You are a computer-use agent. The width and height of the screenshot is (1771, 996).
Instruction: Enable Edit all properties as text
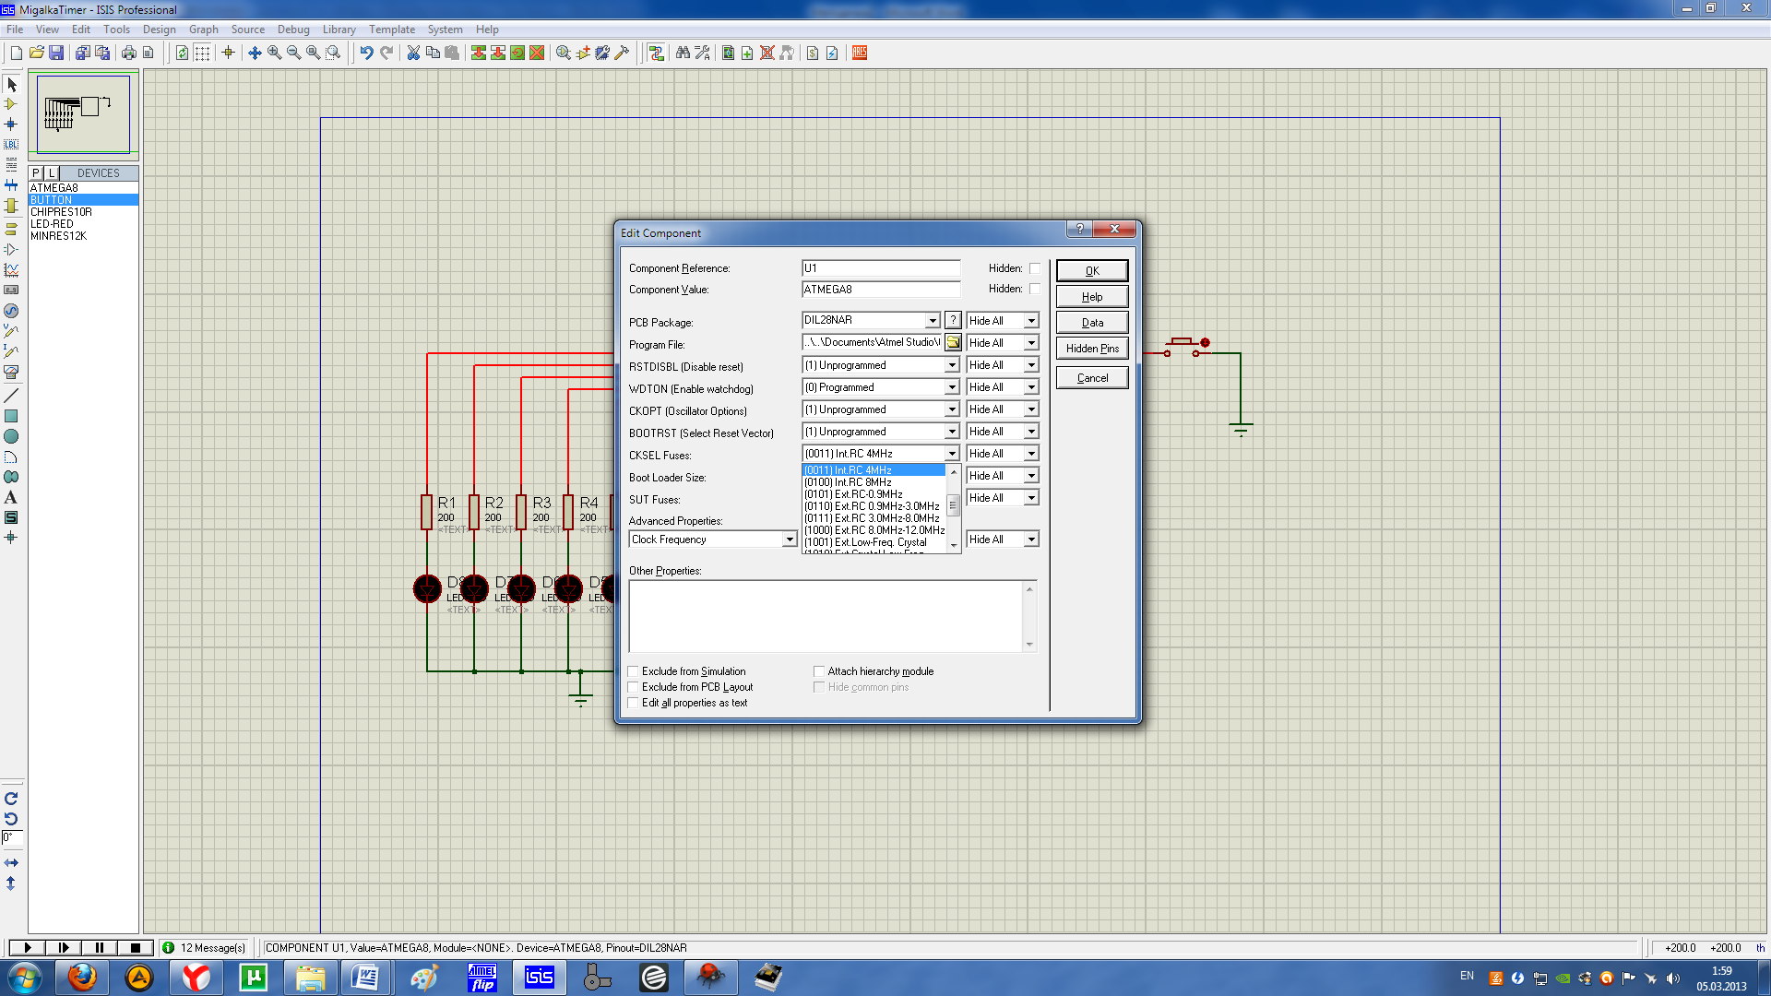pyautogui.click(x=634, y=703)
